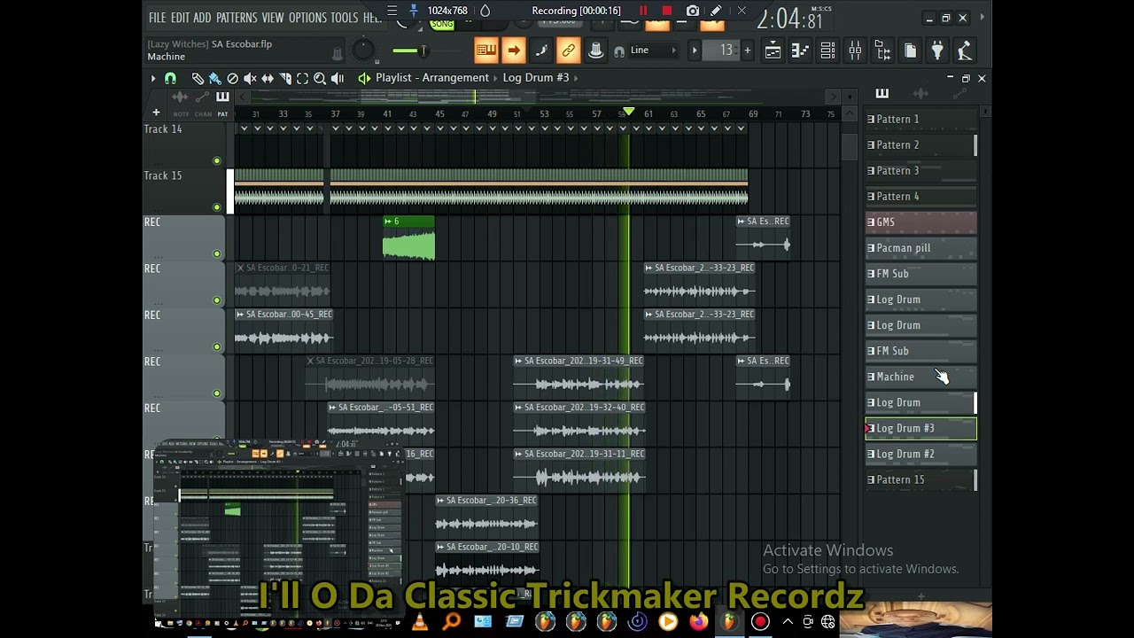Open the TOOLS menu
Image resolution: width=1134 pixels, height=638 pixels.
point(345,18)
